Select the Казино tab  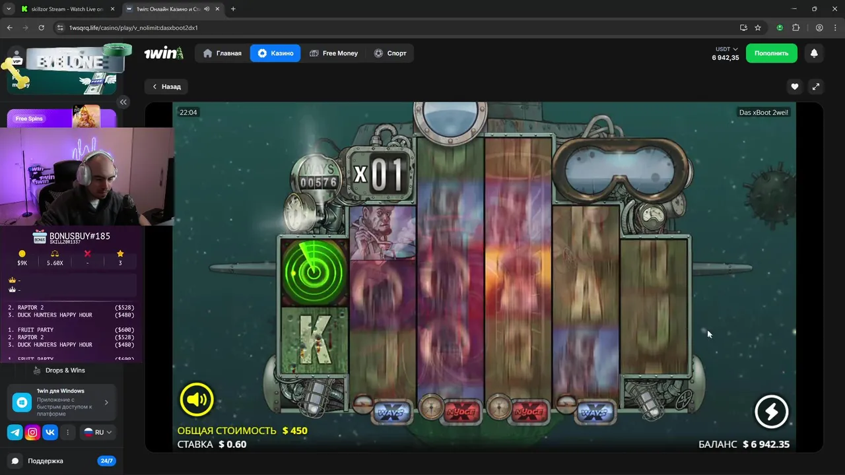pos(275,53)
